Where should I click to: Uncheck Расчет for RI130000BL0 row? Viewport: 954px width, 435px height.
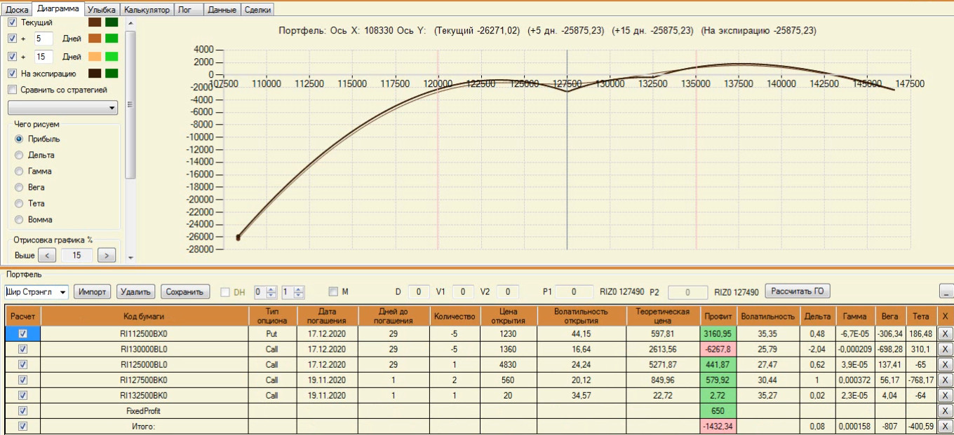pyautogui.click(x=22, y=349)
